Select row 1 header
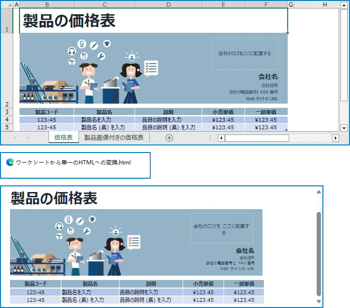The image size is (350, 308). pos(7,20)
